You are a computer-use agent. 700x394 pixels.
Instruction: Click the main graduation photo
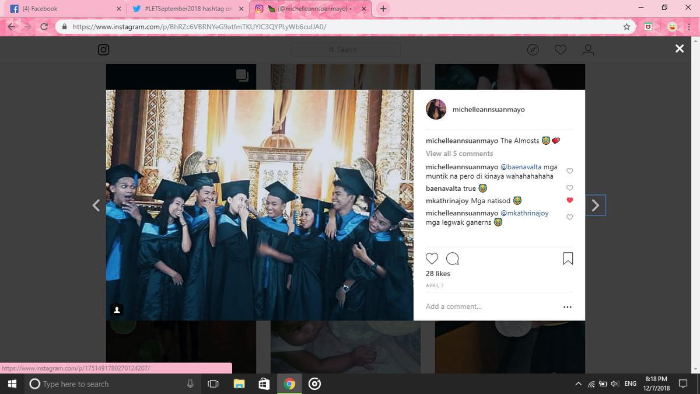point(260,205)
